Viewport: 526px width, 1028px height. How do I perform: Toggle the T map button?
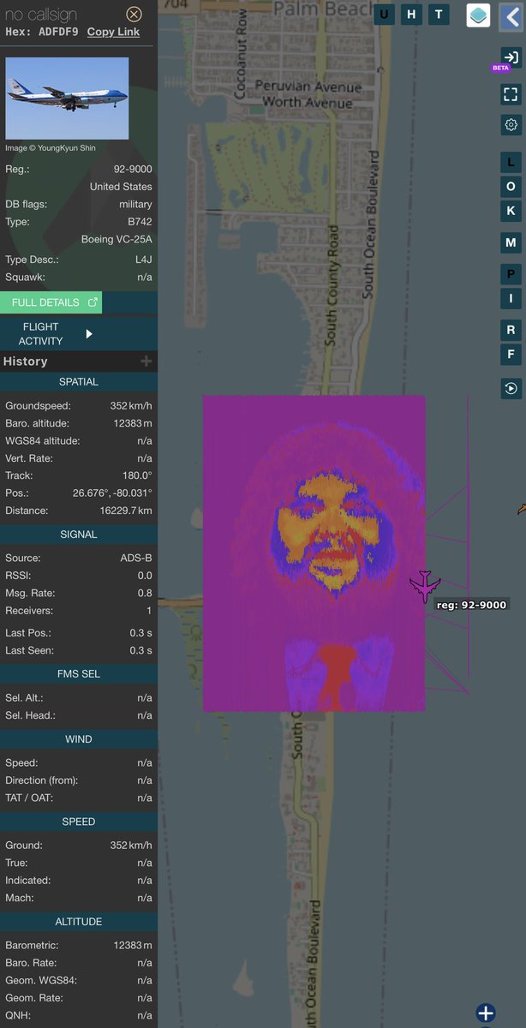[439, 15]
